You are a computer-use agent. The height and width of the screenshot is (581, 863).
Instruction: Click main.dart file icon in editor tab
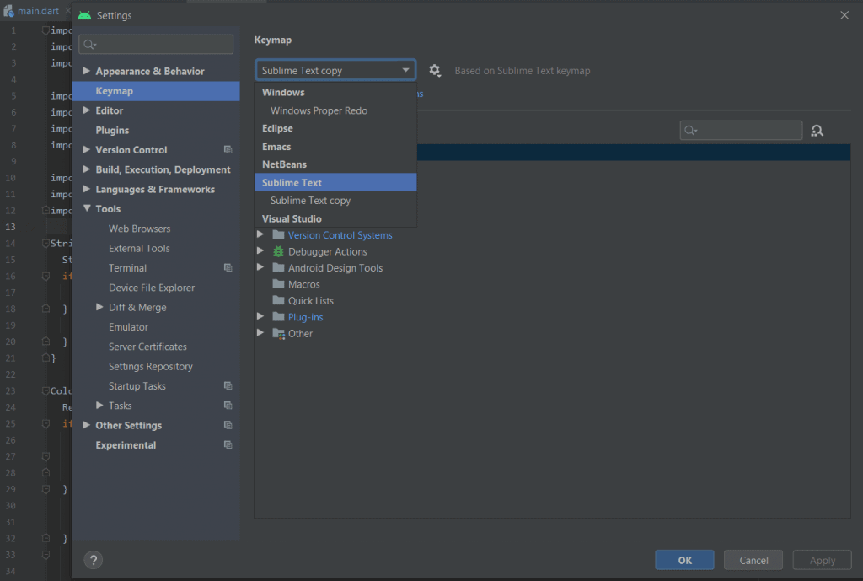(x=8, y=10)
